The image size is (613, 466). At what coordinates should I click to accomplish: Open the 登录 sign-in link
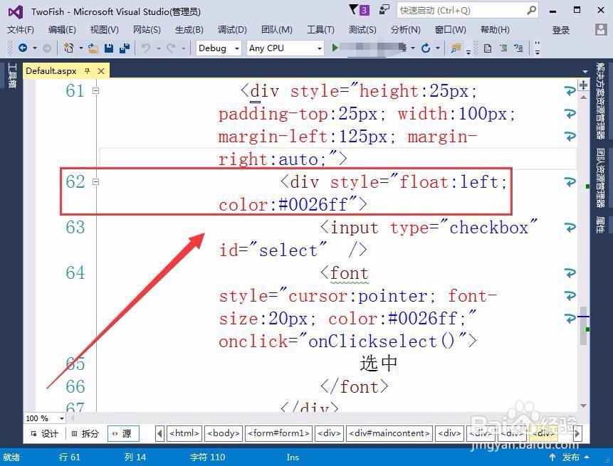click(560, 30)
